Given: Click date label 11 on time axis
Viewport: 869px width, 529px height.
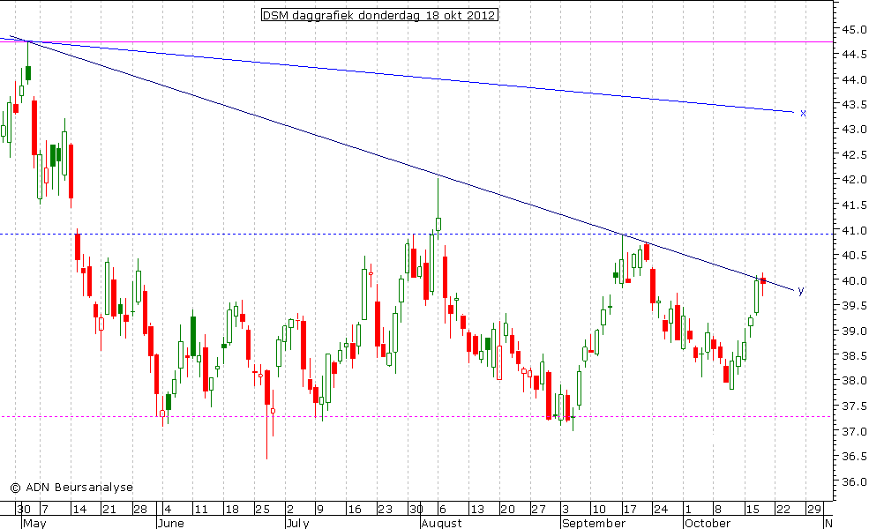Looking at the screenshot, I should [x=201, y=510].
